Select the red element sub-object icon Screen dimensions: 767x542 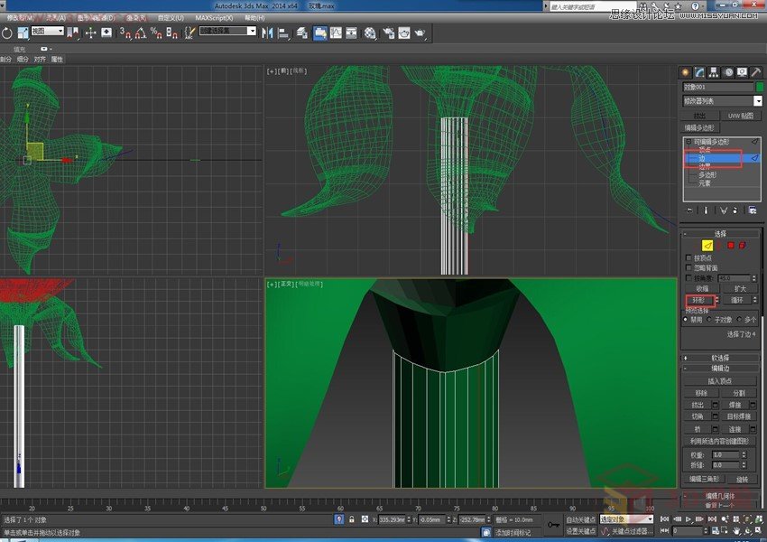742,246
